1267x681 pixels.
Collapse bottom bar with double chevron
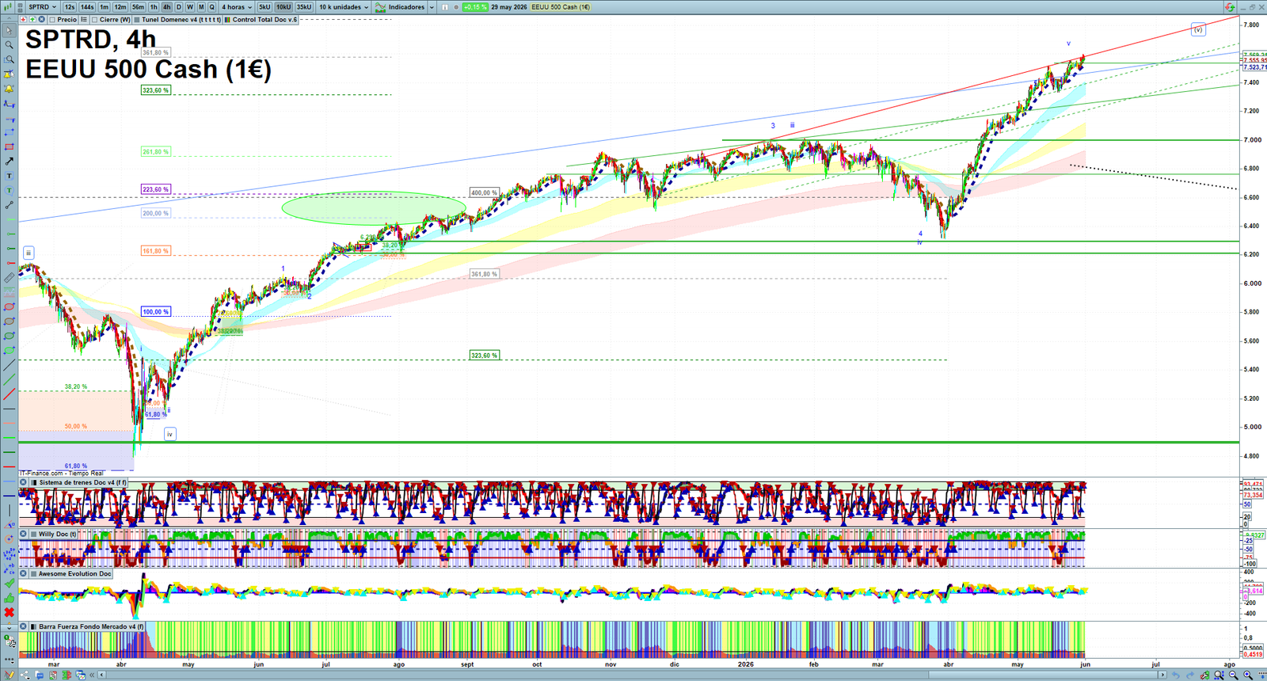[x=92, y=675]
